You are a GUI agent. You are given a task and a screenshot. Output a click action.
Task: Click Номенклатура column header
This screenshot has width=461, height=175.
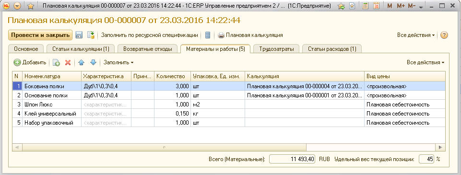coord(52,76)
